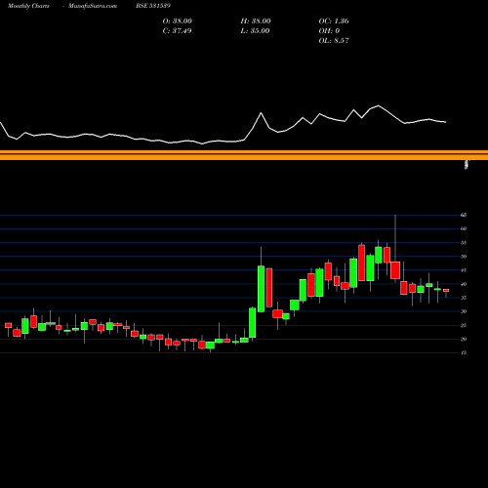Click the MunafaSutra.com label

tap(93, 6)
